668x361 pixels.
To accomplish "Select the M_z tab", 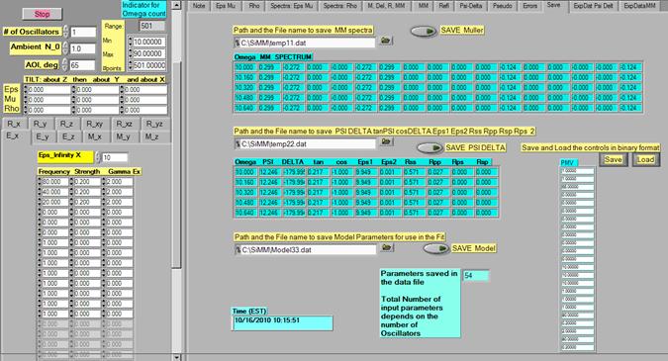I will coord(151,136).
